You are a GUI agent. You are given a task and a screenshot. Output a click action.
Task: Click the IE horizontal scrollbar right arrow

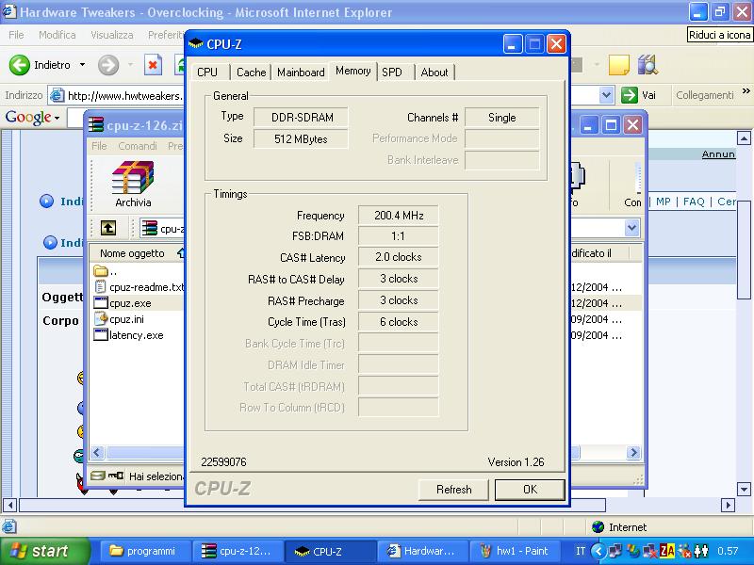tap(728, 505)
